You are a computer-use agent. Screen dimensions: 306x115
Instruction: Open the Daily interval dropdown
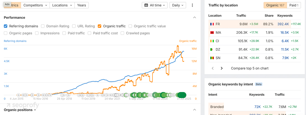click(178, 5)
